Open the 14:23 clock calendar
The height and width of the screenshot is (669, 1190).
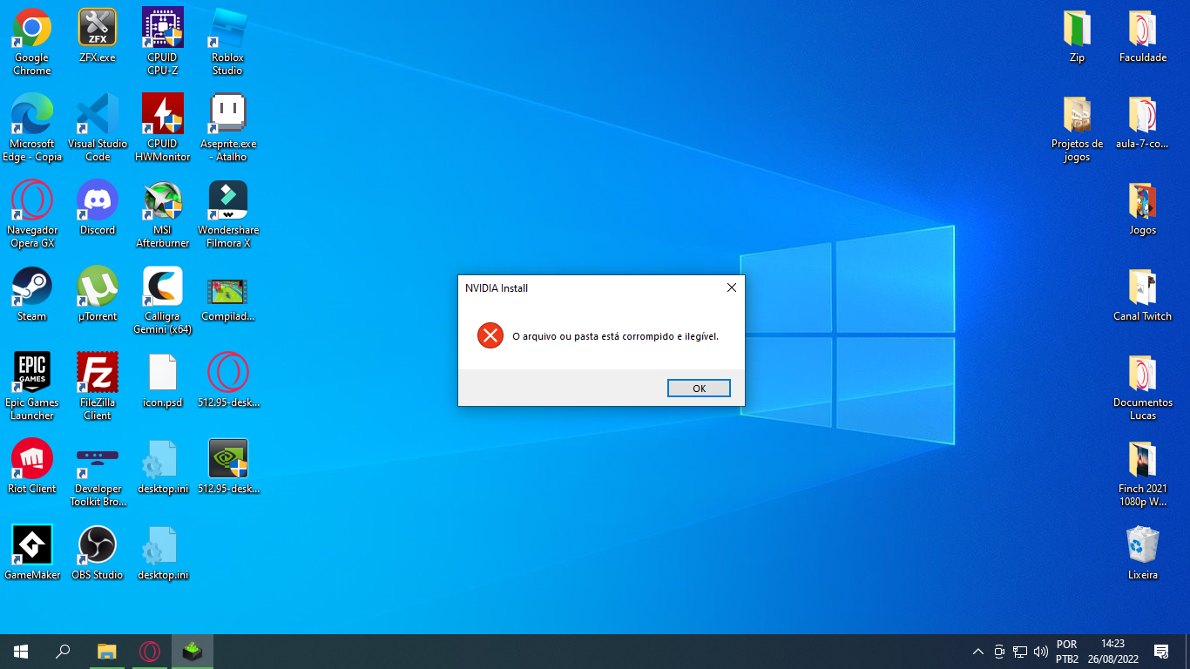click(1112, 652)
